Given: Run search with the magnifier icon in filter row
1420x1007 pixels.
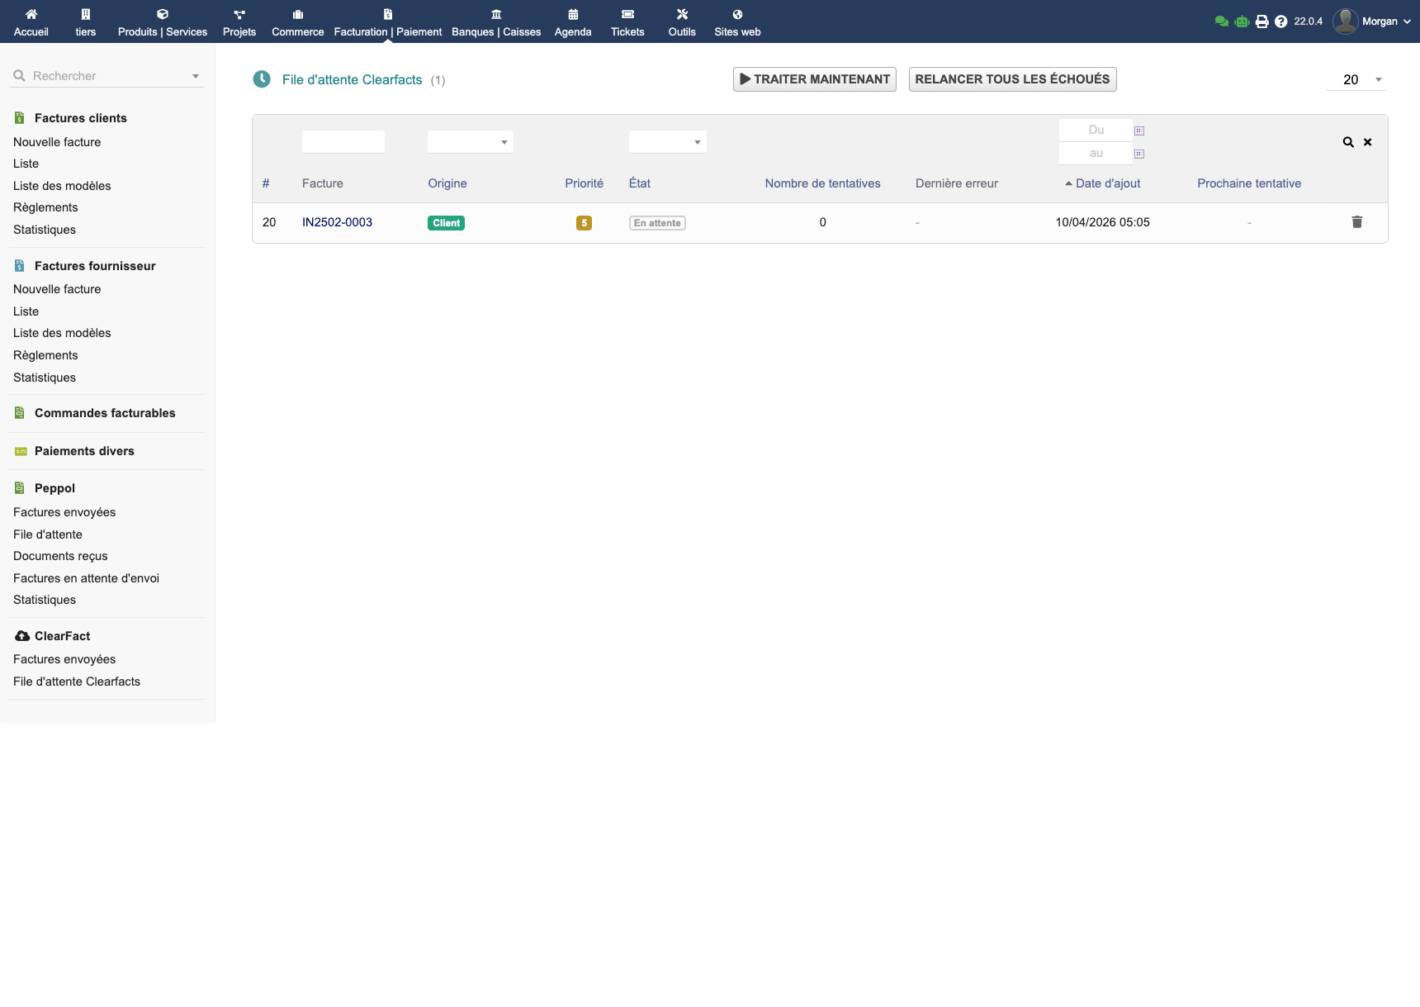Looking at the screenshot, I should click(x=1347, y=141).
